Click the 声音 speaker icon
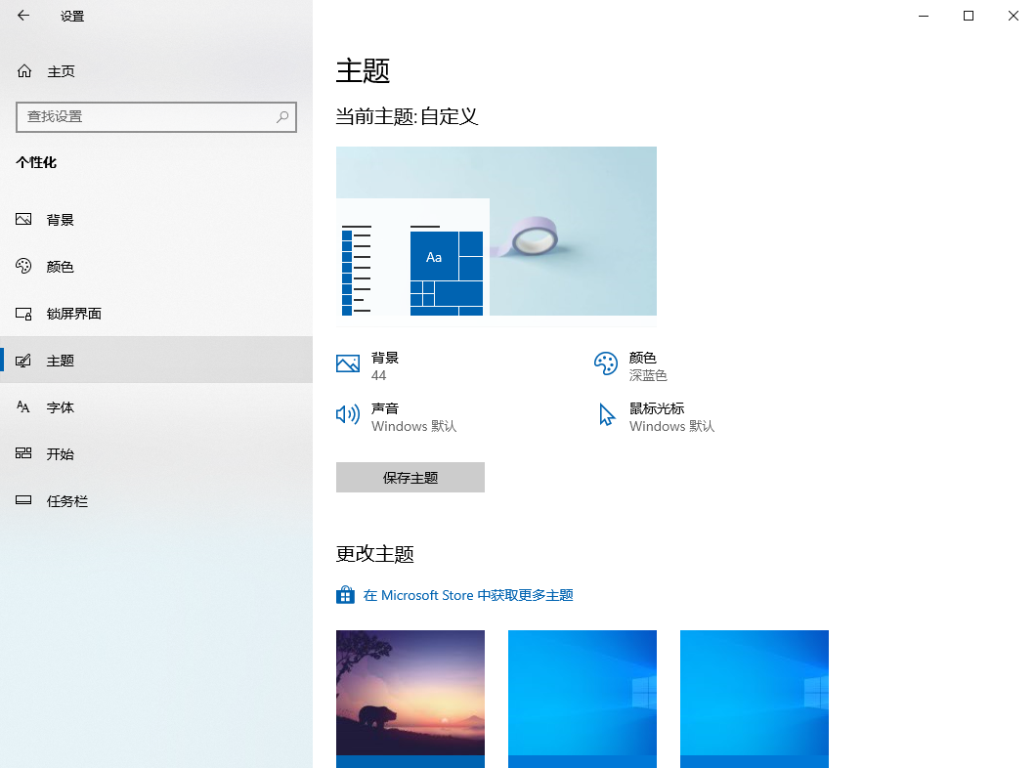 347,414
